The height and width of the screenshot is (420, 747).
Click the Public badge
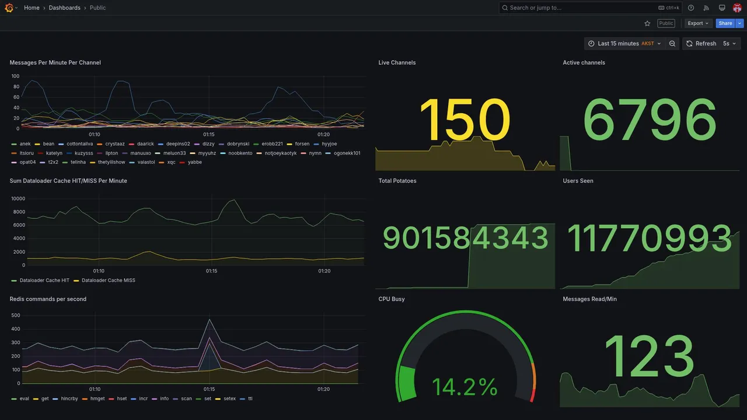point(666,23)
